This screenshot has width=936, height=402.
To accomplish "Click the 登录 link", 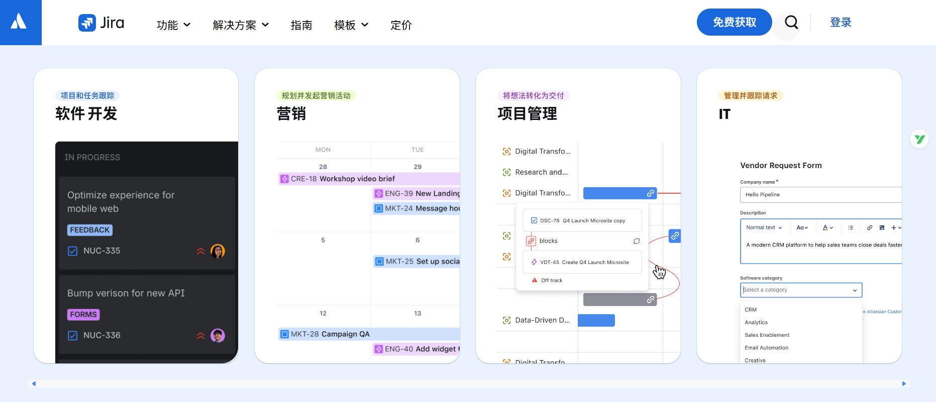I will pos(840,22).
